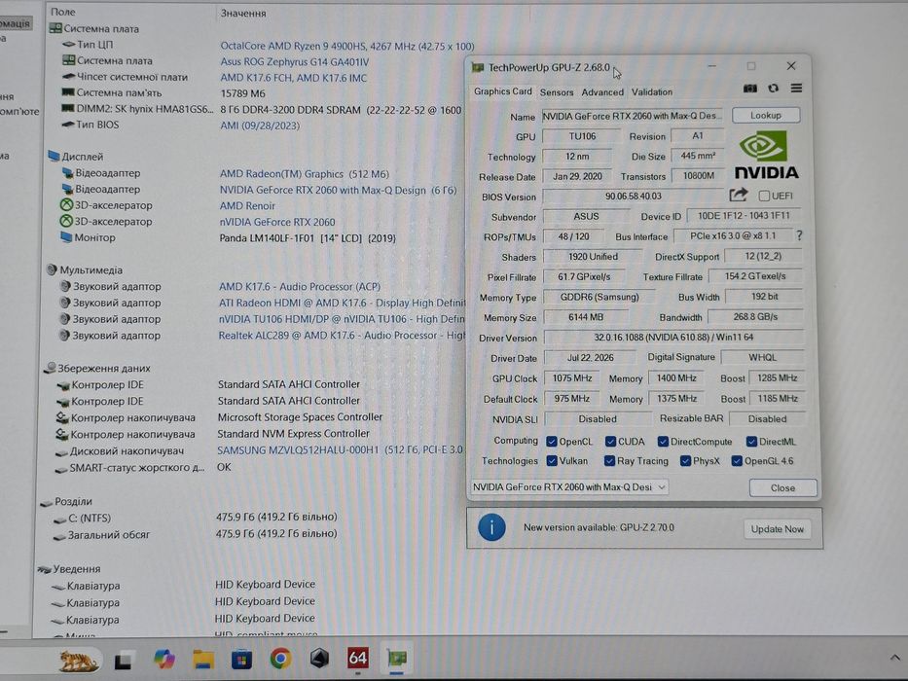
Task: Click the Lookup button
Action: [766, 115]
